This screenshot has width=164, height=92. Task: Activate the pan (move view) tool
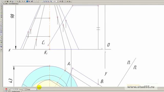pos(60,1)
